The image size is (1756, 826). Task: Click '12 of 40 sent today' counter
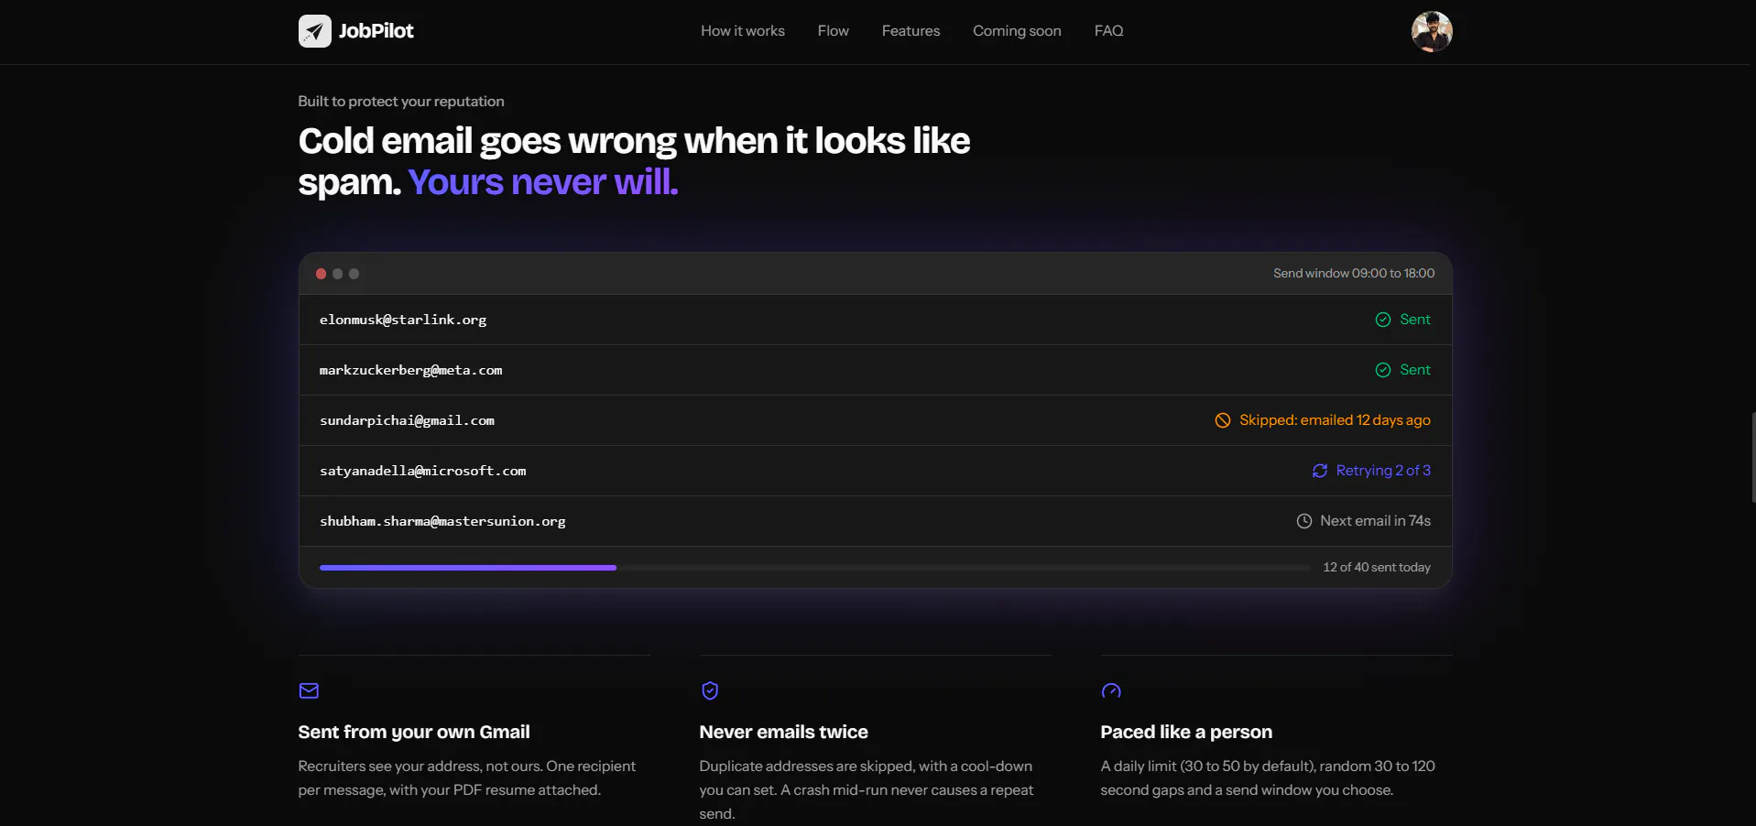click(x=1377, y=568)
